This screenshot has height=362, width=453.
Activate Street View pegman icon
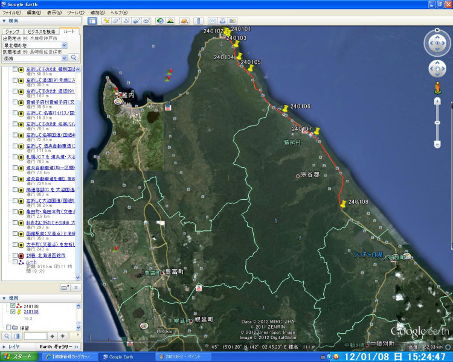click(437, 88)
